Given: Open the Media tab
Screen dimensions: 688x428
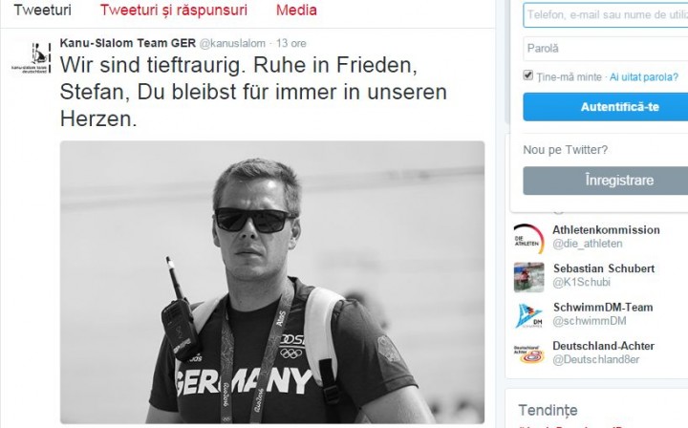Looking at the screenshot, I should tap(296, 11).
